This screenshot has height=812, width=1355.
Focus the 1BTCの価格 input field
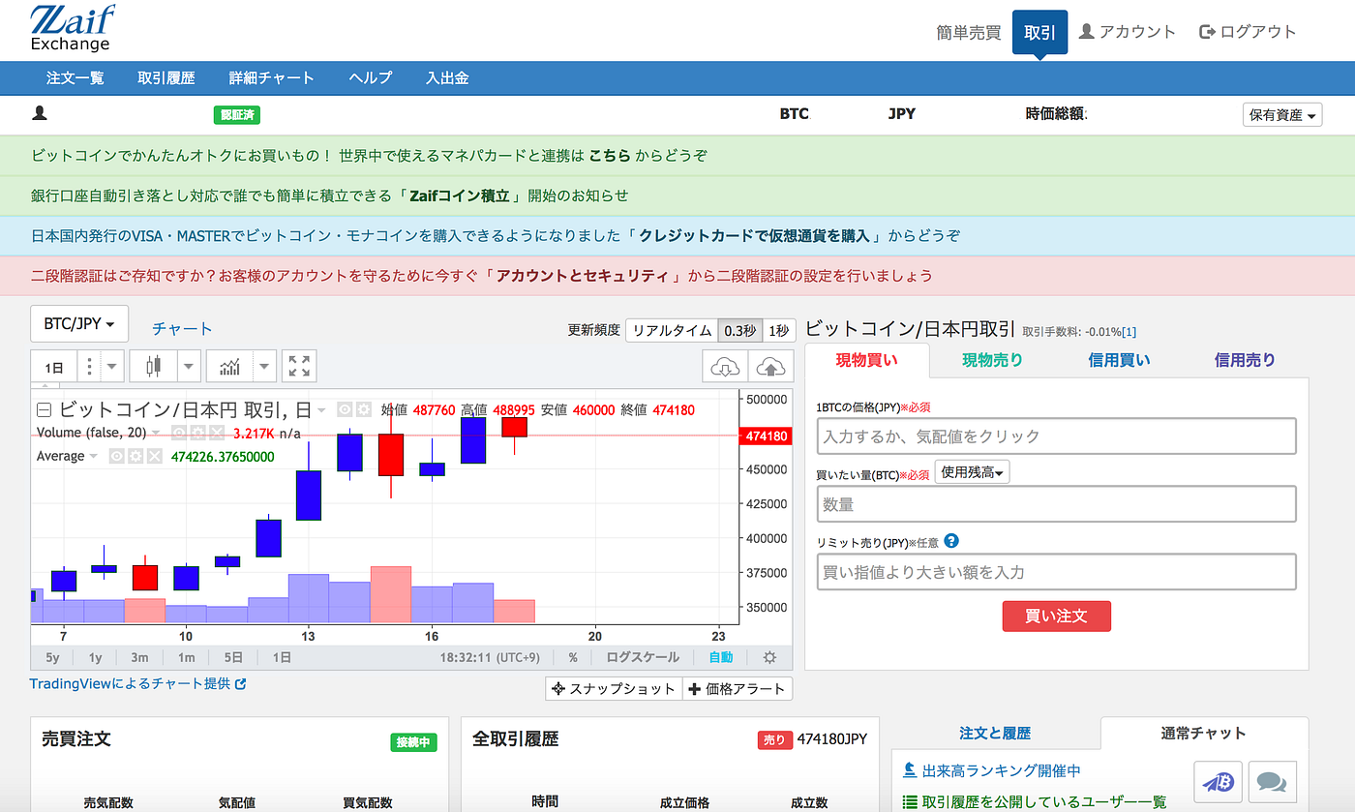coord(1056,436)
